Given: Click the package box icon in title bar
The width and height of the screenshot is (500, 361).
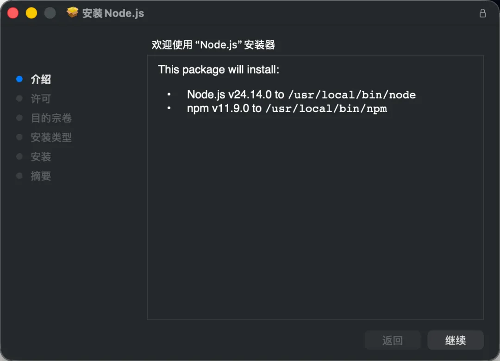Looking at the screenshot, I should [x=73, y=13].
